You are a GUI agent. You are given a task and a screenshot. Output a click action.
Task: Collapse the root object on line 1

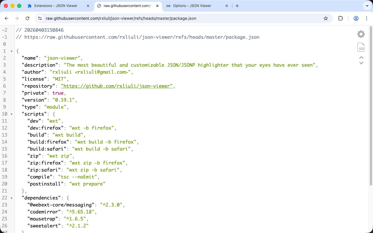12,51
